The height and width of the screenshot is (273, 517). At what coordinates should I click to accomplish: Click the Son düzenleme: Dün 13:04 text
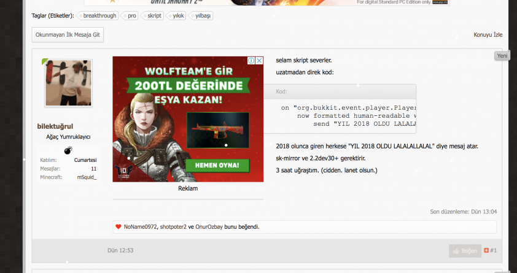click(463, 212)
